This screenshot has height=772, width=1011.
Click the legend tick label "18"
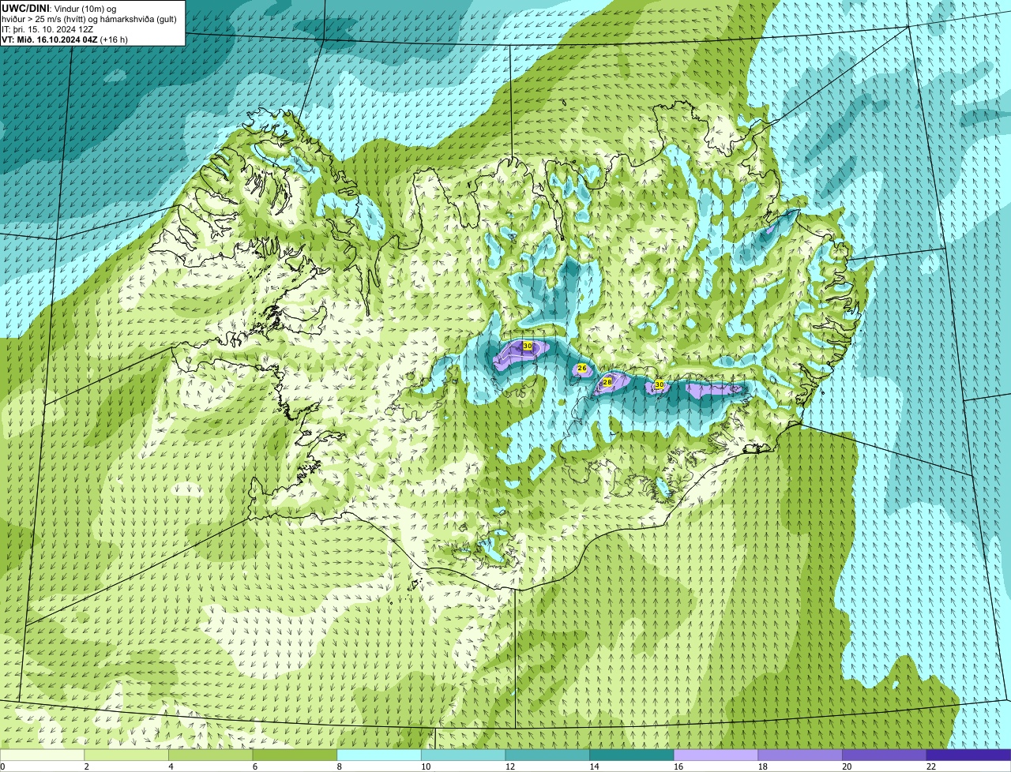point(763,766)
